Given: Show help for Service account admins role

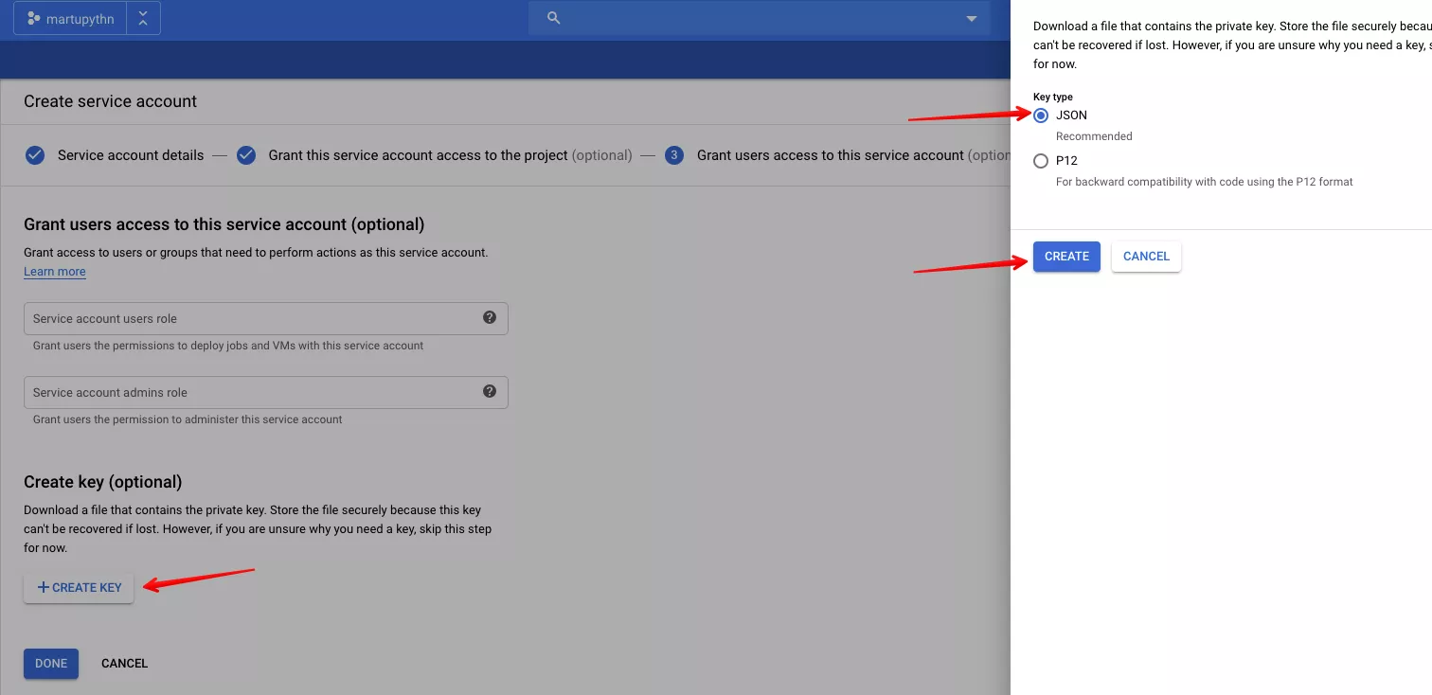Looking at the screenshot, I should (490, 392).
